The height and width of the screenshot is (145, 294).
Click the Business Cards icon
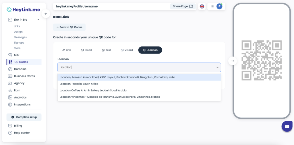10,76
